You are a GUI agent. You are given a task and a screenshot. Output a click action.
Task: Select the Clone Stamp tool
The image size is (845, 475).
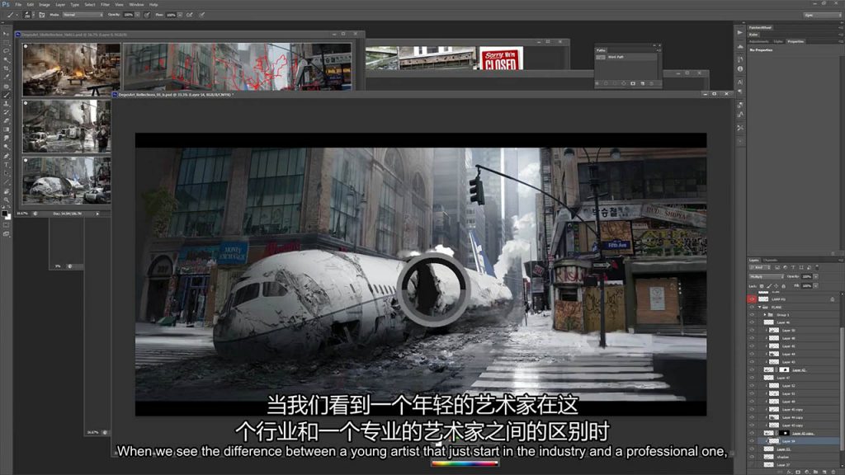tap(7, 103)
